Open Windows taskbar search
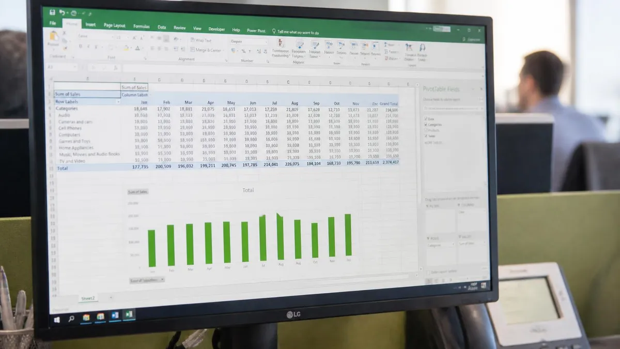620x349 pixels. point(71,319)
